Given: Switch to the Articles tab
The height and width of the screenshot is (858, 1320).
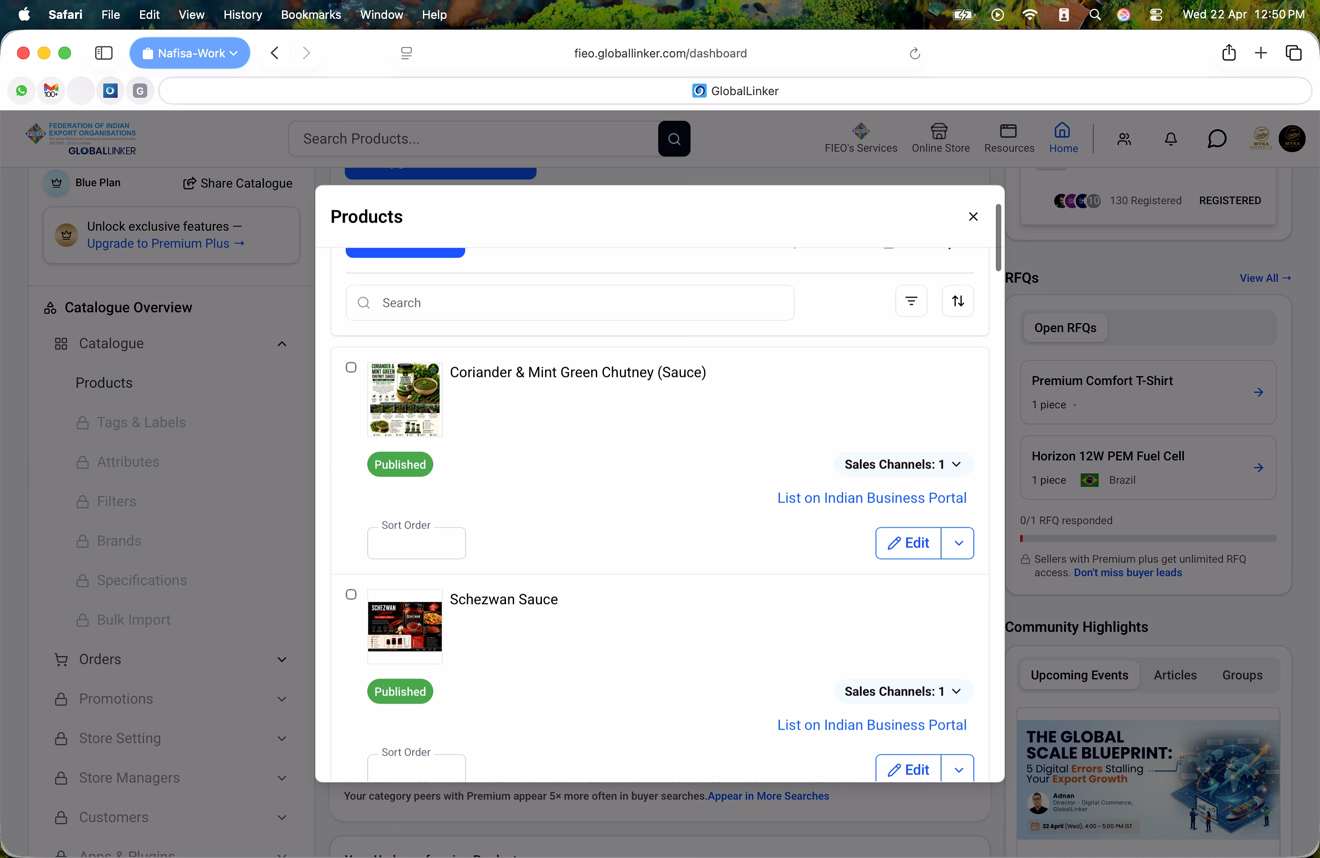Looking at the screenshot, I should click(x=1175, y=675).
